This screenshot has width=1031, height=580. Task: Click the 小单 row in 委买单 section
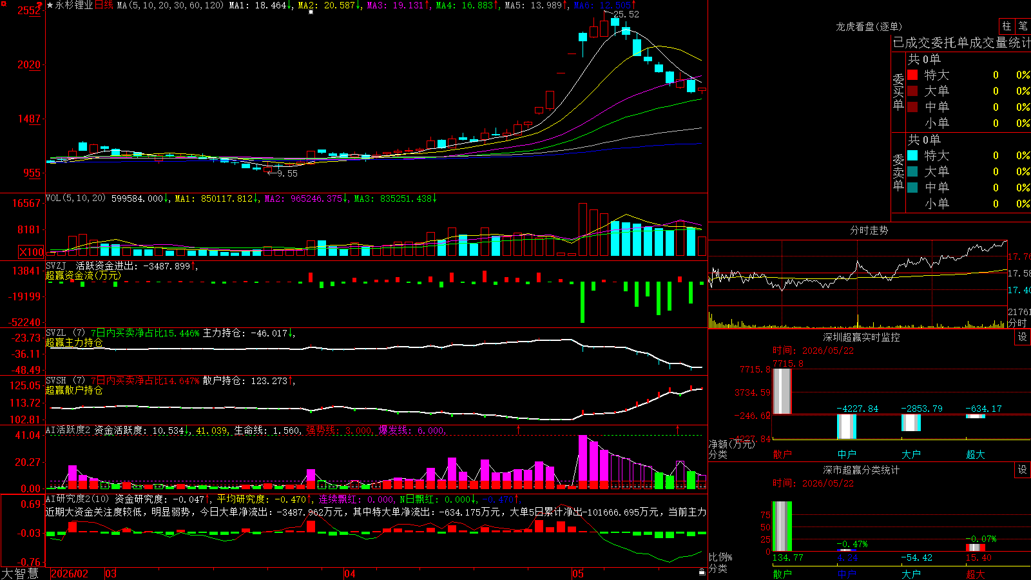pos(968,123)
